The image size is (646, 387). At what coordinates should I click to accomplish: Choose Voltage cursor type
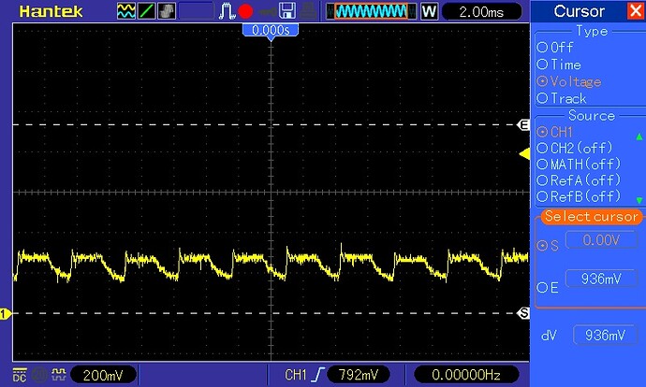point(569,81)
